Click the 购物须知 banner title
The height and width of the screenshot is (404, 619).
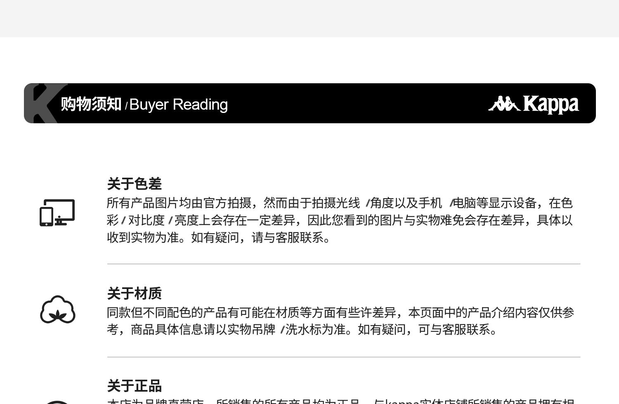point(91,104)
